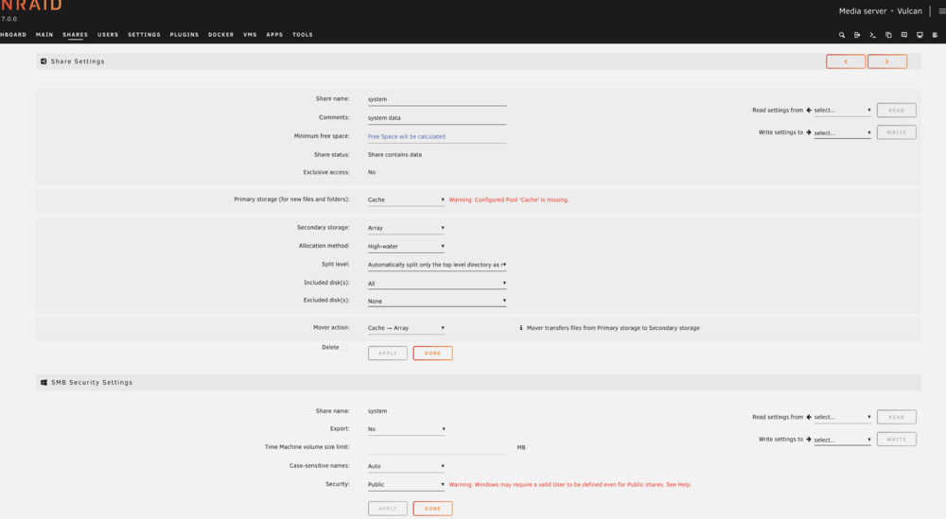Click the Share Settings section icon
This screenshot has height=519, width=946.
click(x=44, y=61)
